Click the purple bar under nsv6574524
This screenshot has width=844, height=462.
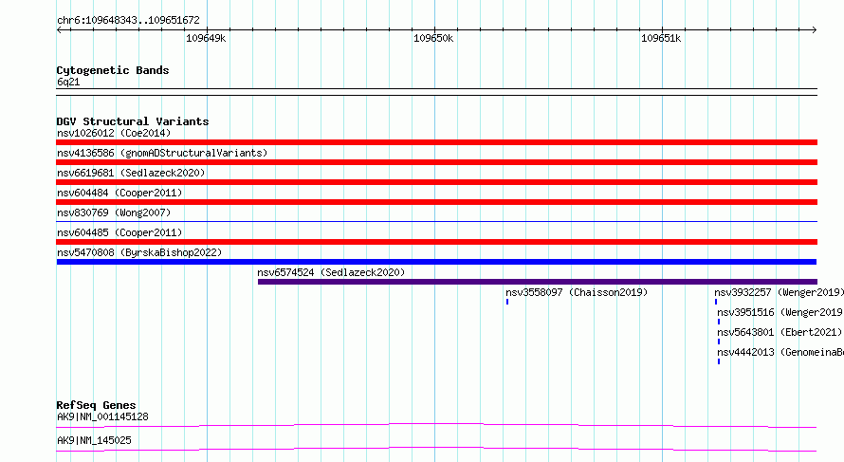pyautogui.click(x=538, y=282)
